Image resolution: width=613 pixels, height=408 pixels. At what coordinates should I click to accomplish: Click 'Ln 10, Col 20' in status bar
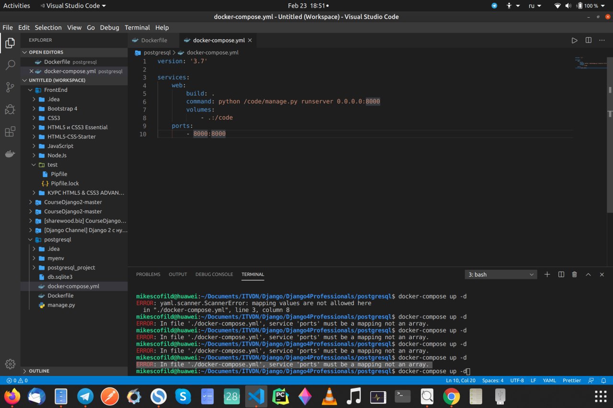461,381
